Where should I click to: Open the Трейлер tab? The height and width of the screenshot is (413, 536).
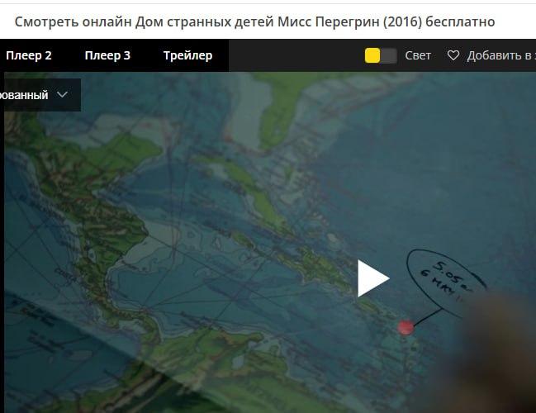(187, 55)
